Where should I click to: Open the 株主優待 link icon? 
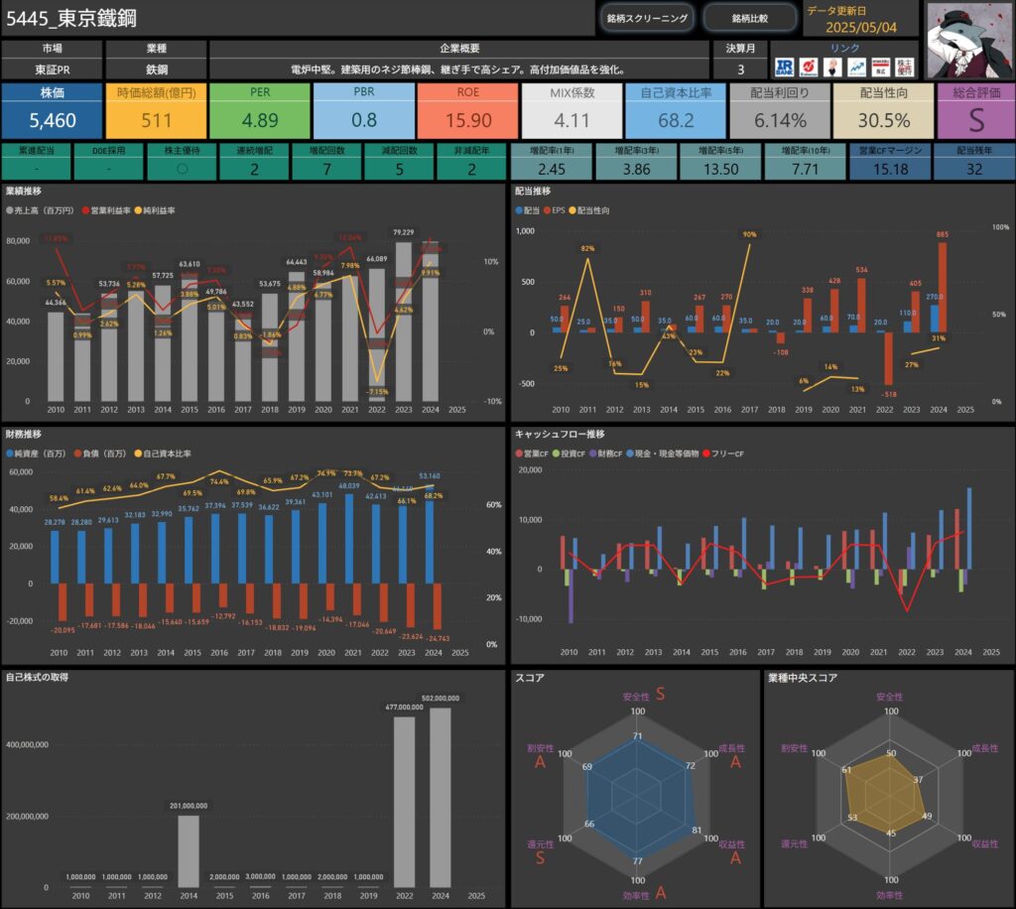(905, 66)
